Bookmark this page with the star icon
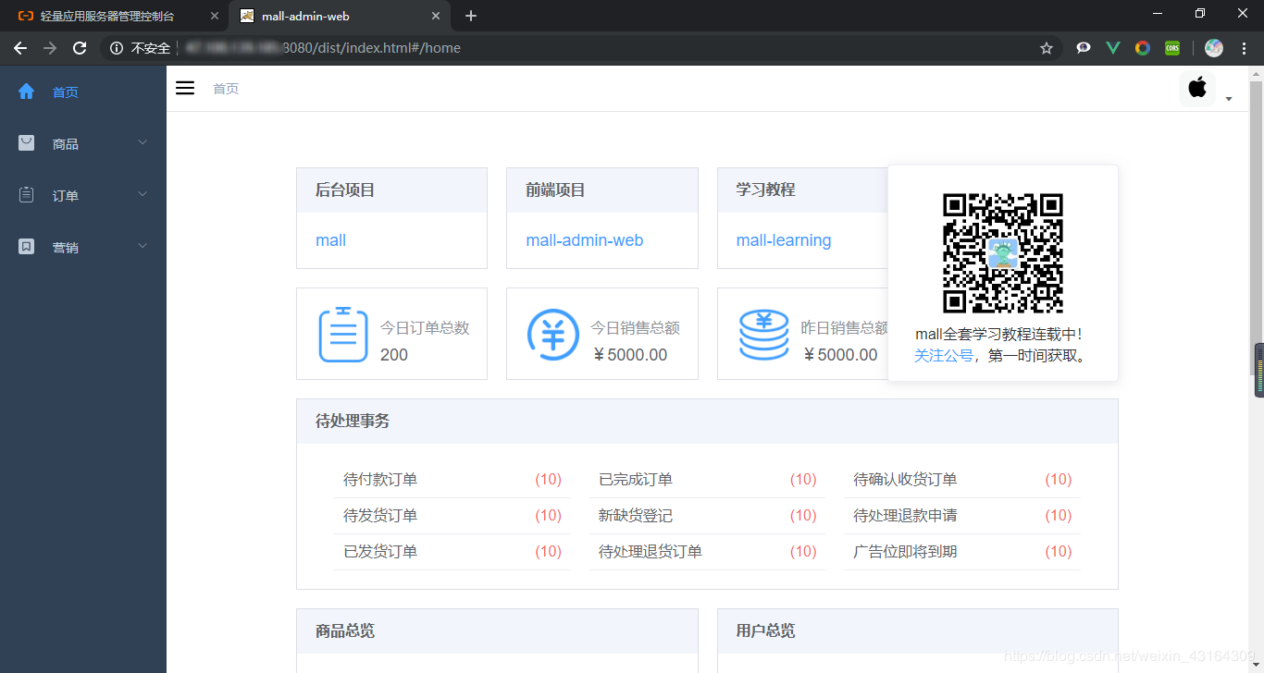The height and width of the screenshot is (673, 1264). point(1047,48)
